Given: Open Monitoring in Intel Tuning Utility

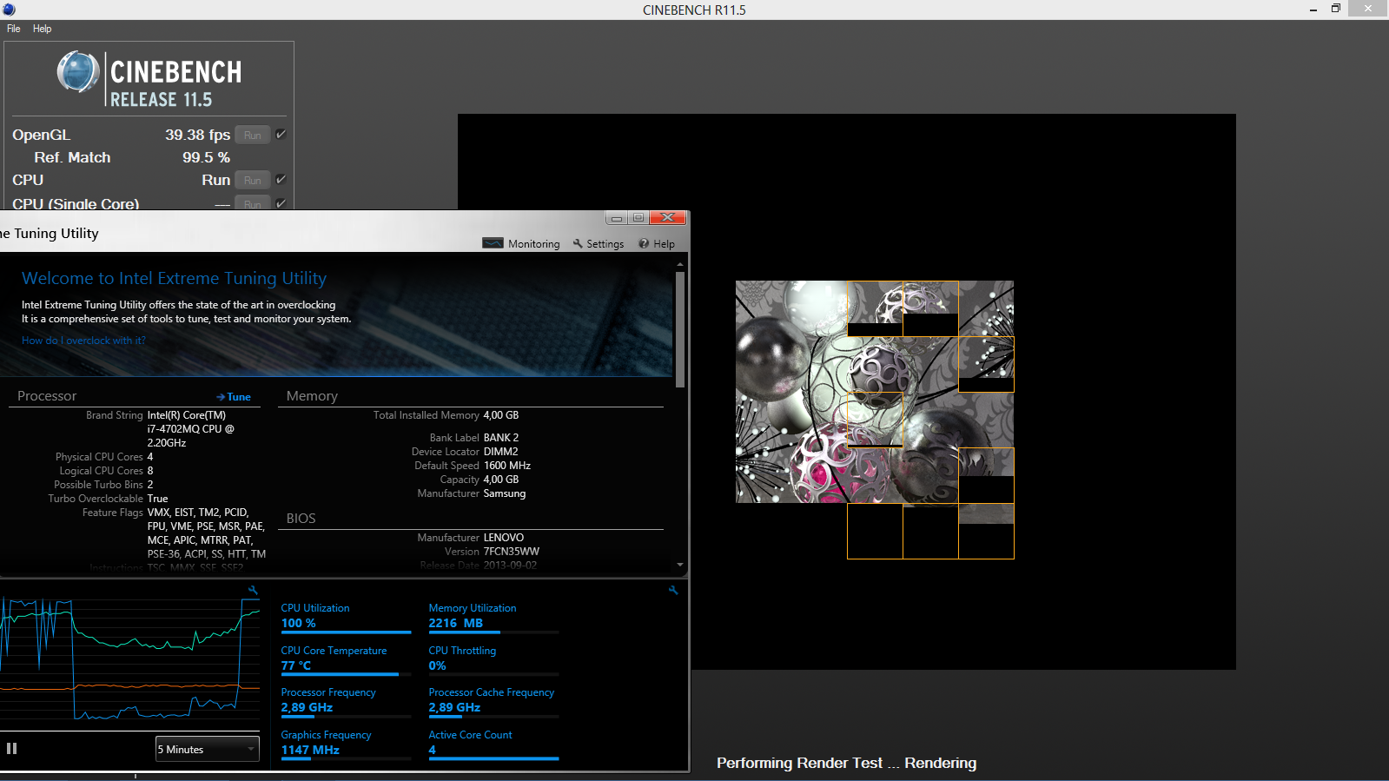Looking at the screenshot, I should coord(521,244).
